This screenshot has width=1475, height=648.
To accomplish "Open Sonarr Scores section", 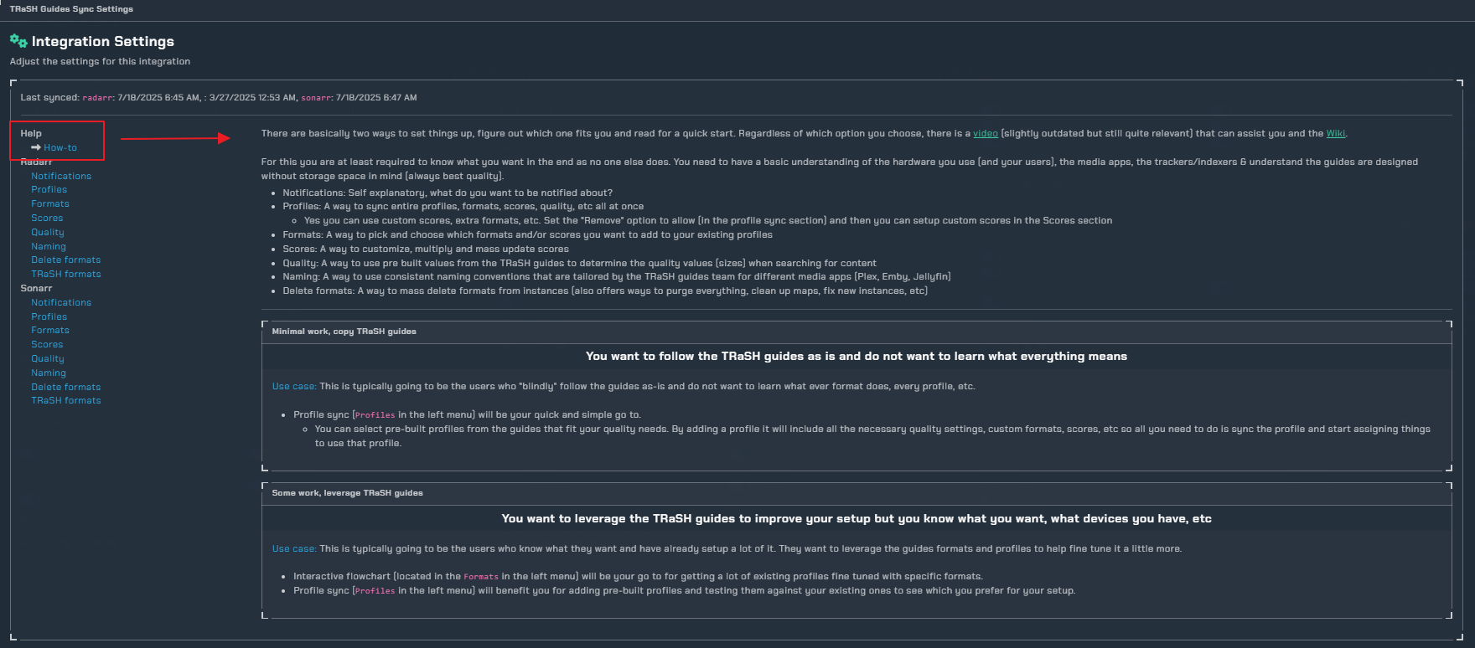I will pyautogui.click(x=47, y=344).
